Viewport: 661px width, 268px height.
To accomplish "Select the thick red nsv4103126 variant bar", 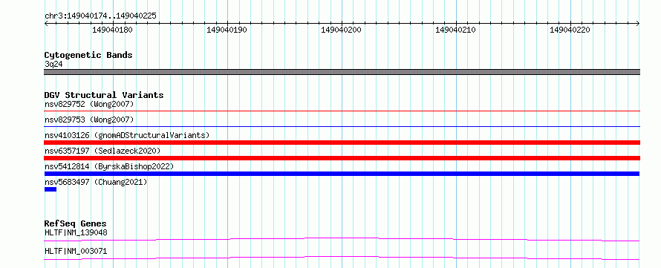I will coord(342,143).
